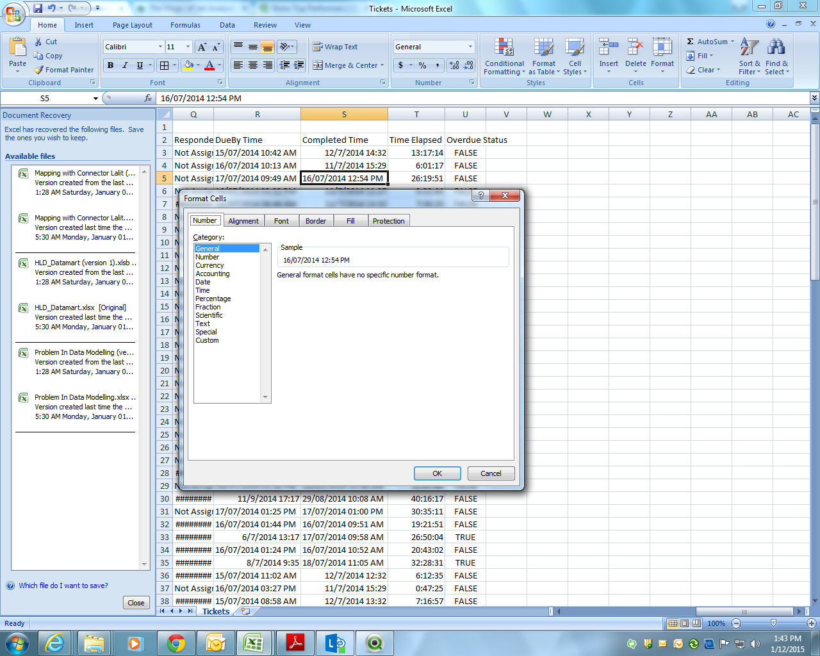Select the Tickets sheet tab
This screenshot has width=820, height=656.
coord(216,611)
